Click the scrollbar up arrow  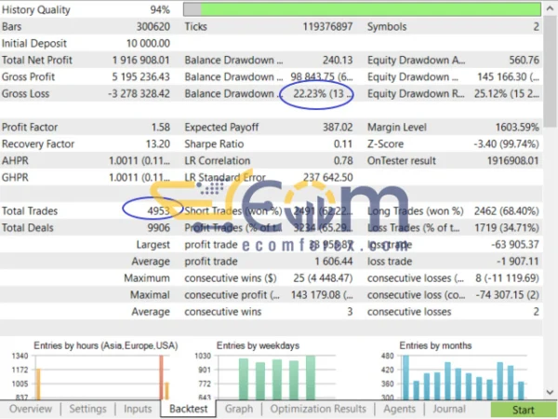tap(551, 8)
